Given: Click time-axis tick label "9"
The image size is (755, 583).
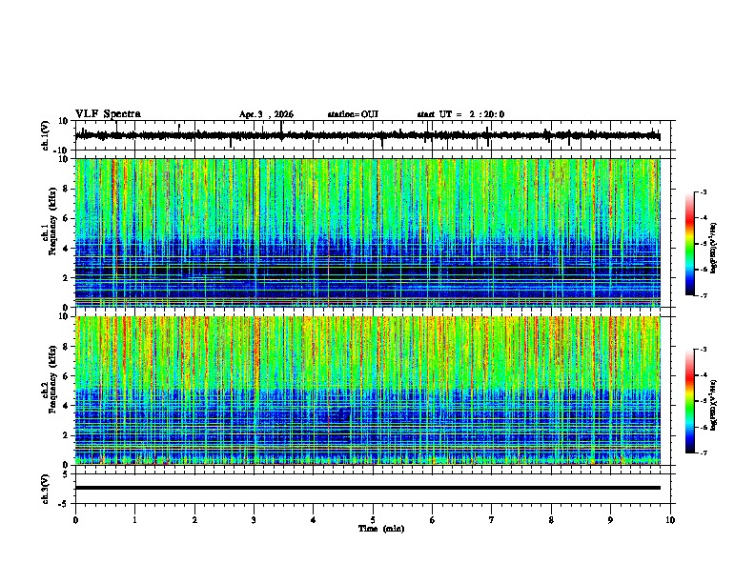Looking at the screenshot, I should click(x=610, y=520).
